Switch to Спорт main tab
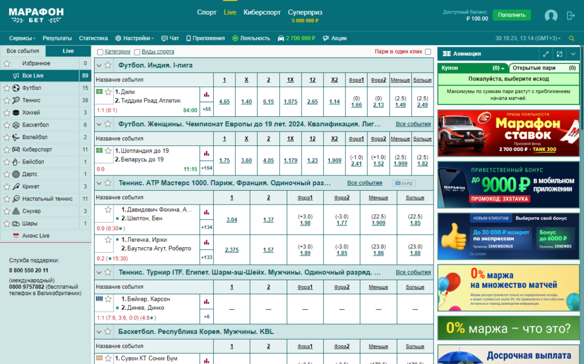584x364 pixels. (x=206, y=13)
